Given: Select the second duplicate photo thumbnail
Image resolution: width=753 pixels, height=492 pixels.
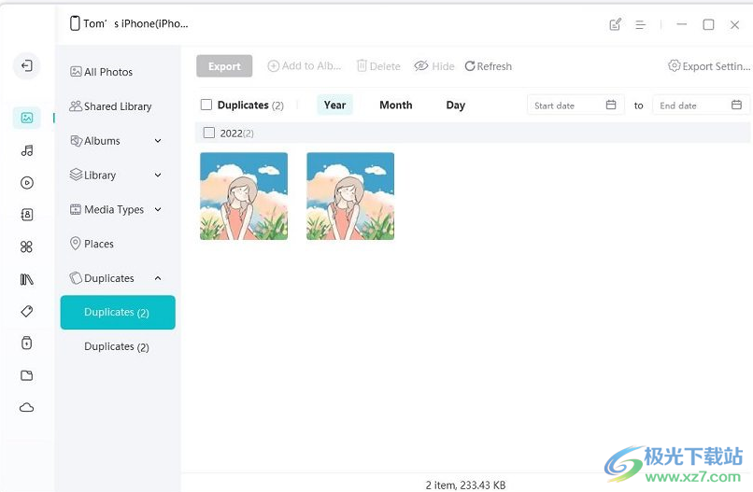Looking at the screenshot, I should coord(350,196).
